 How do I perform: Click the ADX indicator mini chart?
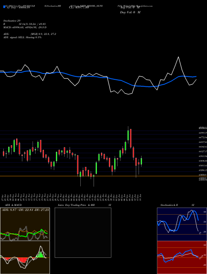(x=25, y=224)
